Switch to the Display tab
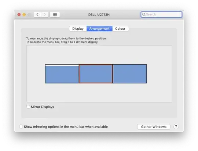This screenshot has height=151, width=198. (x=78, y=29)
